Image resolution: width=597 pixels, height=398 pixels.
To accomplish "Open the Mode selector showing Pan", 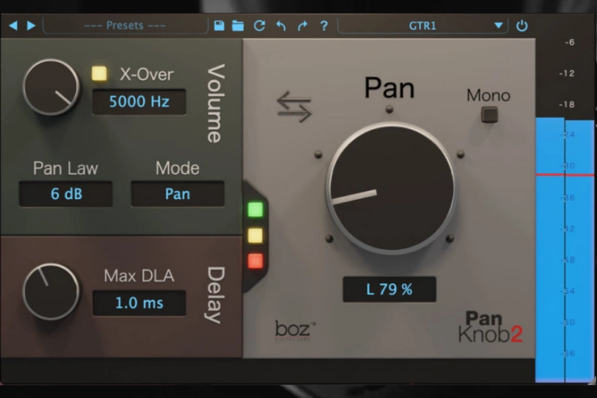I will pyautogui.click(x=178, y=194).
